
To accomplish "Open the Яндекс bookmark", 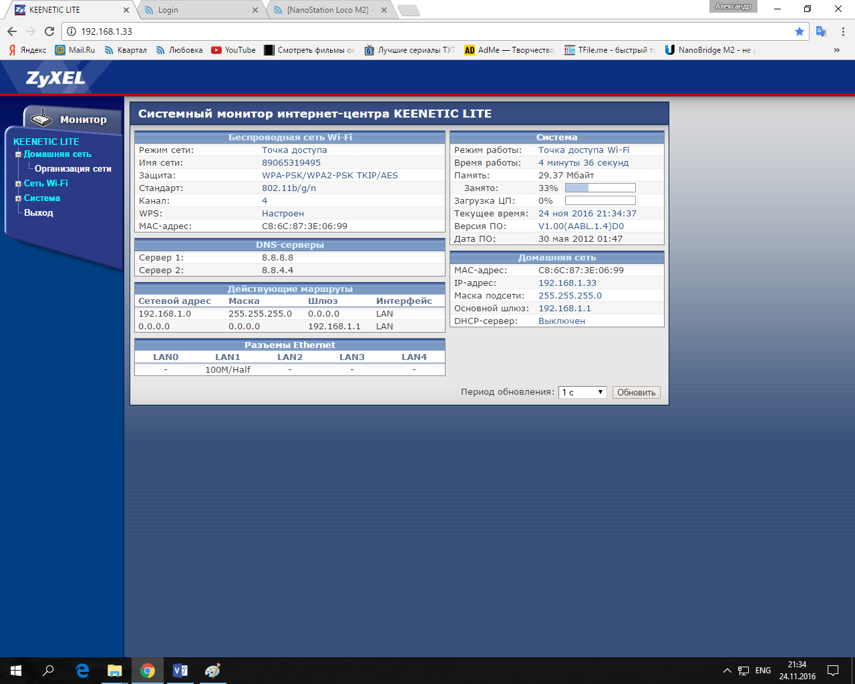I will tap(27, 50).
